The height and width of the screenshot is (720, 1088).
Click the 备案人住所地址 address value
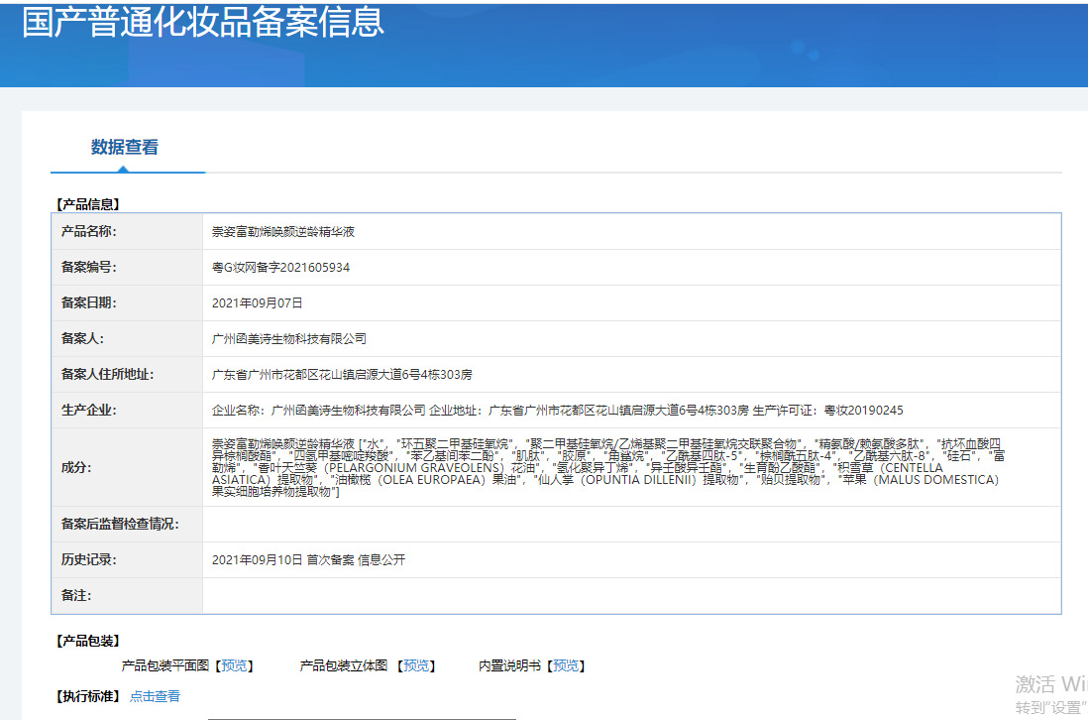click(342, 375)
